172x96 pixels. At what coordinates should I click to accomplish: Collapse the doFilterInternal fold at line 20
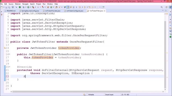coord(10,67)
